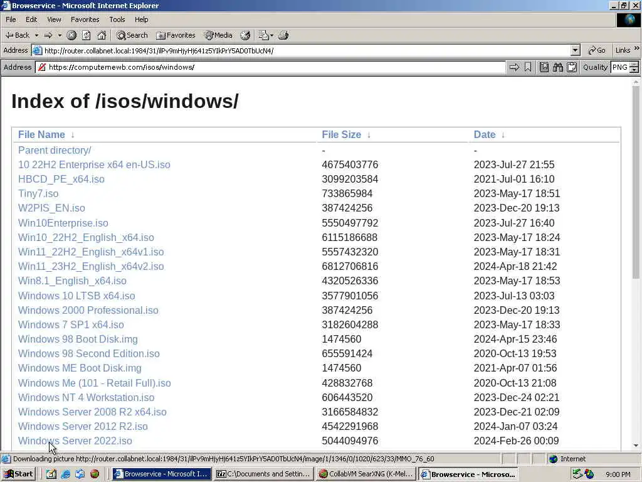The image size is (642, 482).
Task: Click the scrollbar down arrow
Action: [x=636, y=445]
